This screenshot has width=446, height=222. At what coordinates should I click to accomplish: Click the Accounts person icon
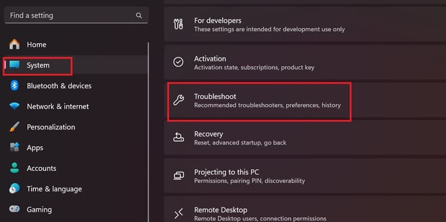point(14,168)
